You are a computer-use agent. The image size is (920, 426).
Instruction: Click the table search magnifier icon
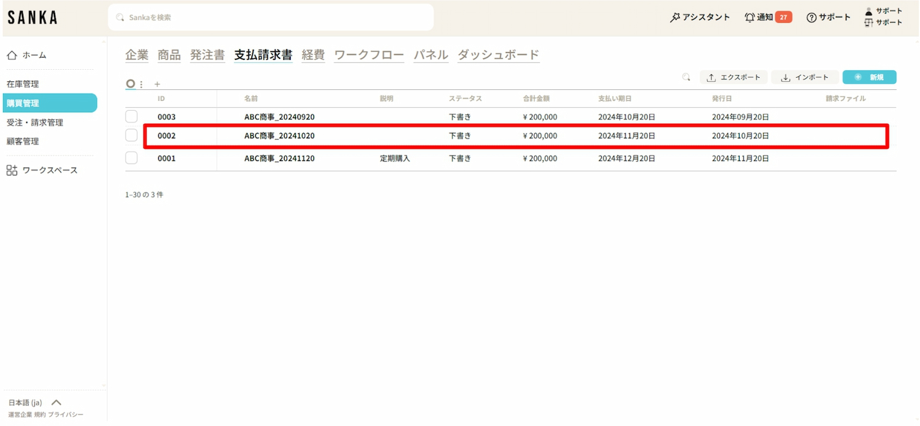click(686, 77)
